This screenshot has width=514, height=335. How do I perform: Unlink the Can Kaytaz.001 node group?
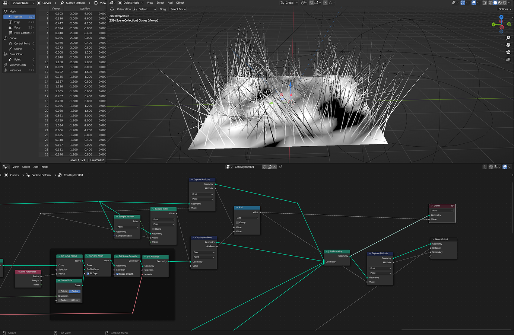[275, 167]
